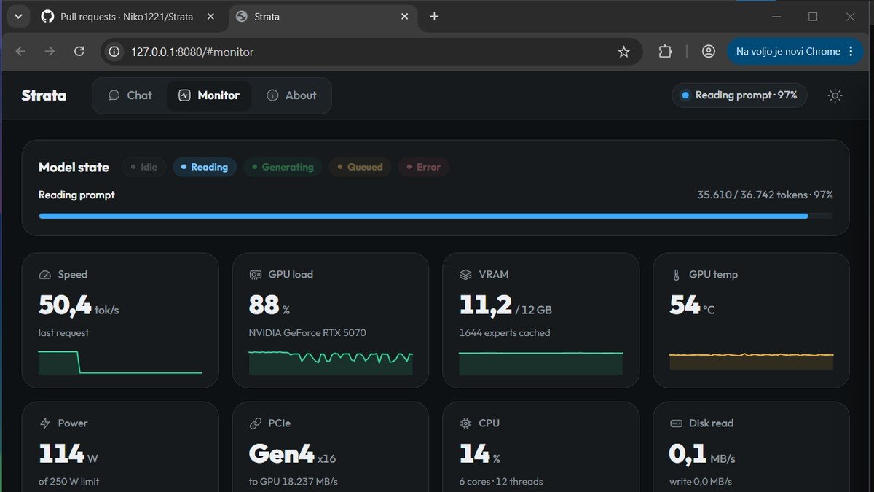Click the GPU load sparkline chart
Image resolution: width=874 pixels, height=492 pixels.
331,362
